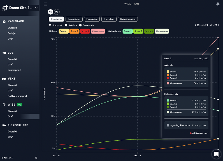The height and width of the screenshot is (161, 223).
Task: Open Snittvektsrapport under VEKT
Action: coord(17,96)
